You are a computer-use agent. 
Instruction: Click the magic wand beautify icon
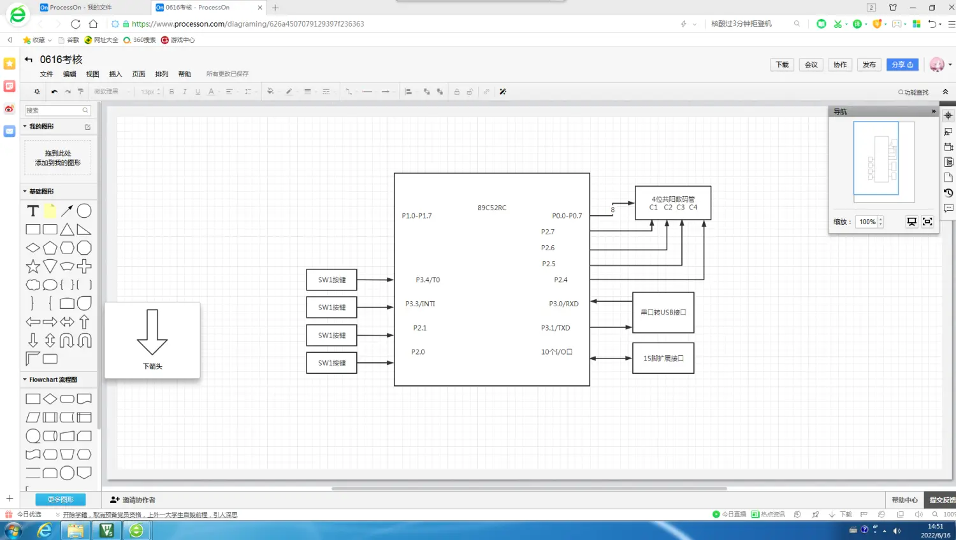(x=503, y=92)
